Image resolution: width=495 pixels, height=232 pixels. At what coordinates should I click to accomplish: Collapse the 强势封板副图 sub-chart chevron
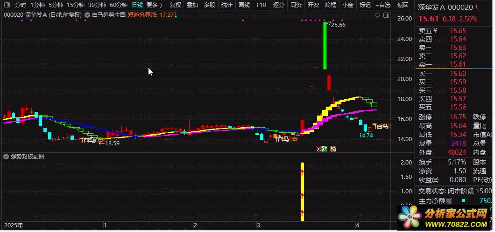coord(6,156)
